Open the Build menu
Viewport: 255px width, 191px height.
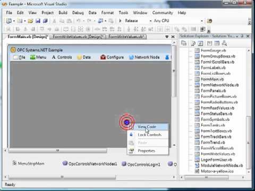[63, 13]
